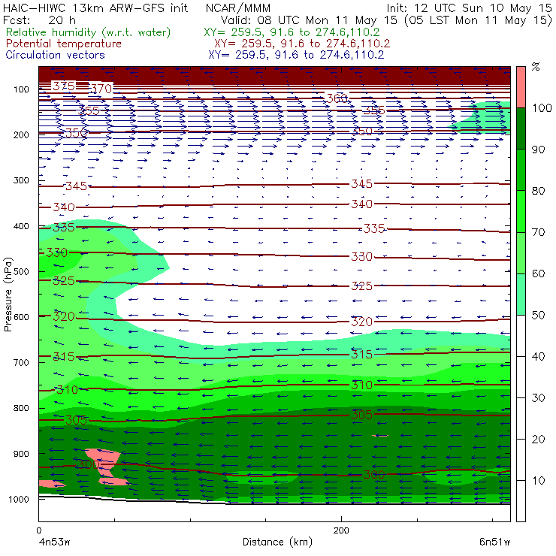The image size is (556, 556).
Task: Click the '0' distance axis tick label
Action: [38, 530]
